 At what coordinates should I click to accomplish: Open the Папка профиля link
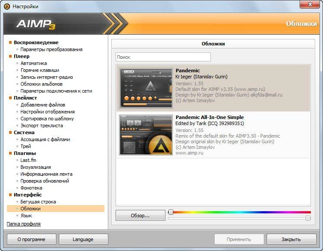click(x=23, y=224)
